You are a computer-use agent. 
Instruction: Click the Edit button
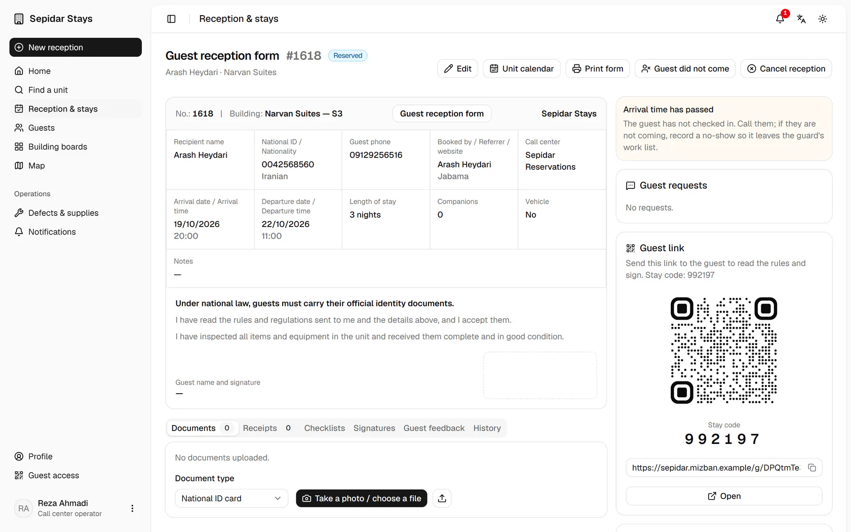pos(457,68)
